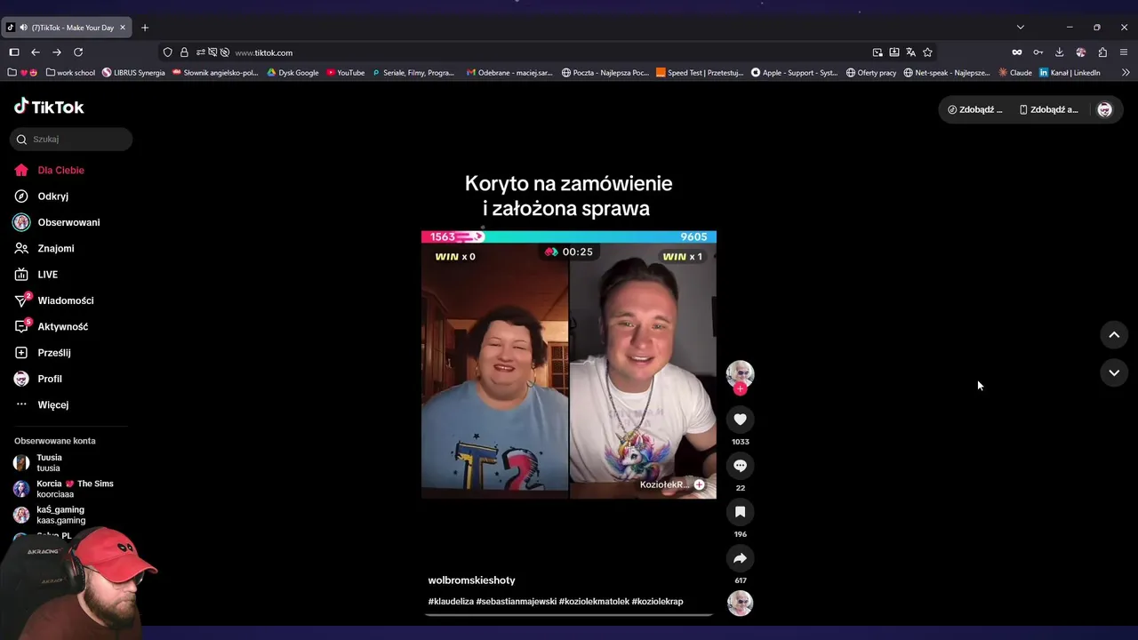This screenshot has height=640, width=1138.
Task: Follow creator with red plus badge
Action: pos(740,388)
